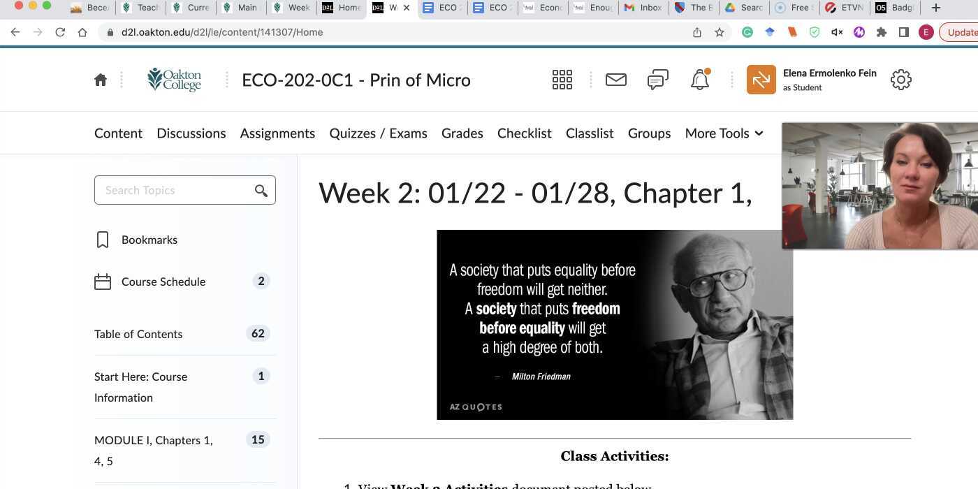Open the course selector waffle grid
This screenshot has height=489, width=978.
click(562, 79)
